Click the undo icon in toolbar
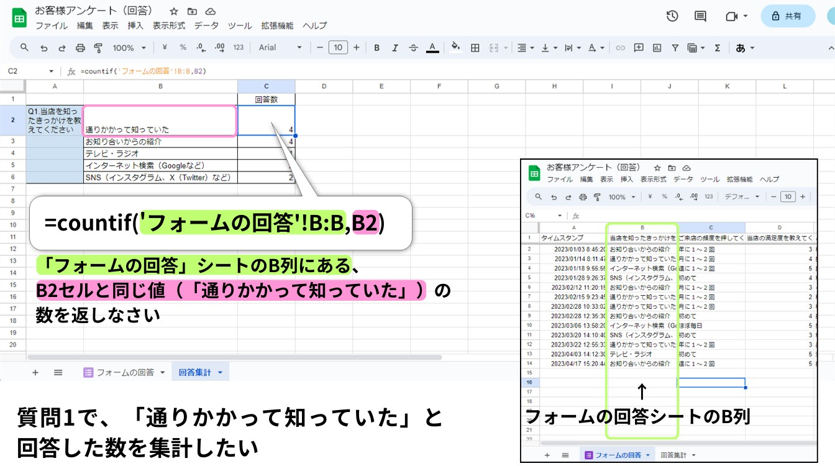Viewport: 835px width, 466px height. point(43,48)
